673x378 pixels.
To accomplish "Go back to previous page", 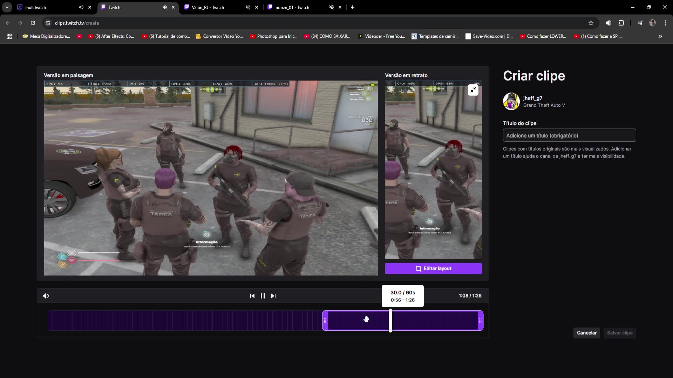I will tap(8, 23).
